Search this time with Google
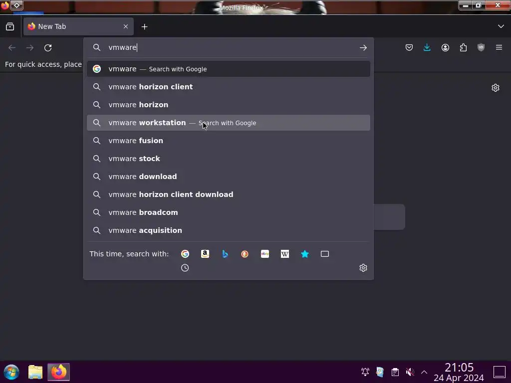The width and height of the screenshot is (511, 383). (x=185, y=254)
